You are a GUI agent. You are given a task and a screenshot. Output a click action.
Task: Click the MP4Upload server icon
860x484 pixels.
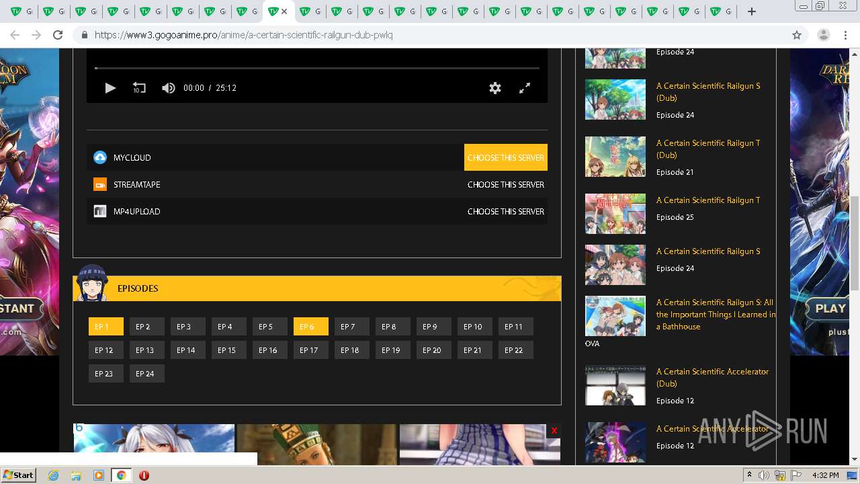coord(100,211)
